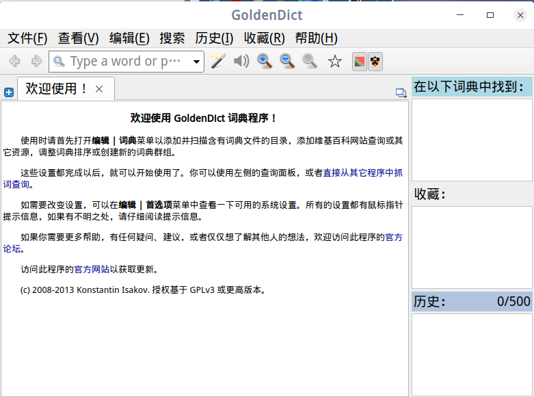Screen dimensions: 534x397
Task: Click the blue plus new tab icon
Action: (x=9, y=92)
